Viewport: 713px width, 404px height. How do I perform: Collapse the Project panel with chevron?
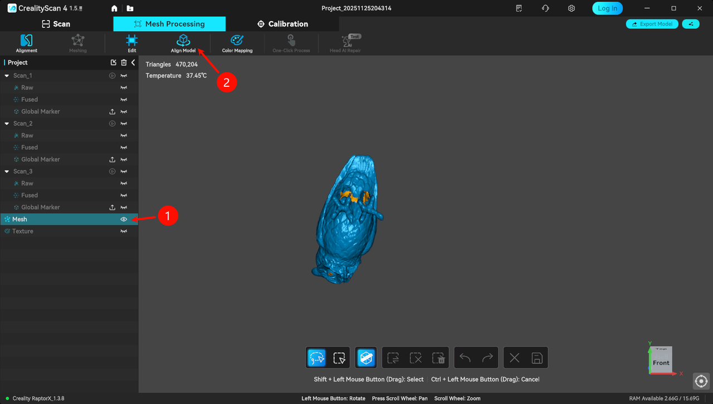[x=133, y=63]
